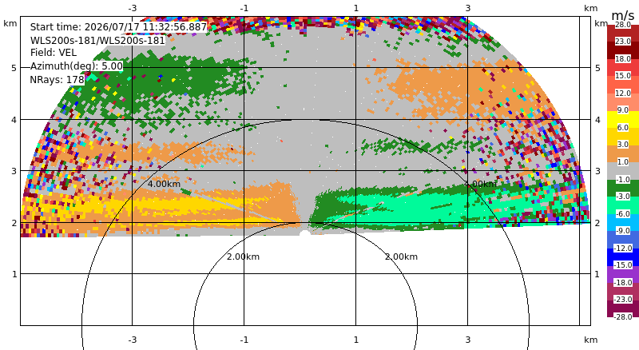Screen dimensions: 639x350
Task: Click the WLS200s-181 instrument name label
Action: pyautogui.click(x=97, y=41)
